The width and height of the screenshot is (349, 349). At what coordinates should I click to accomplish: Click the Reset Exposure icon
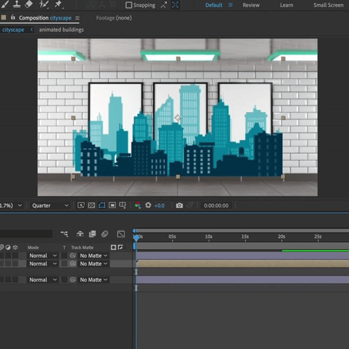(148, 205)
